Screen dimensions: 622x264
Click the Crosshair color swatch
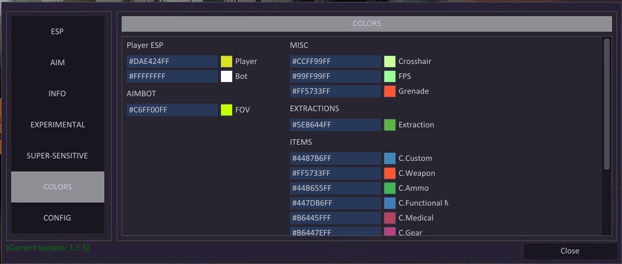[x=390, y=61]
